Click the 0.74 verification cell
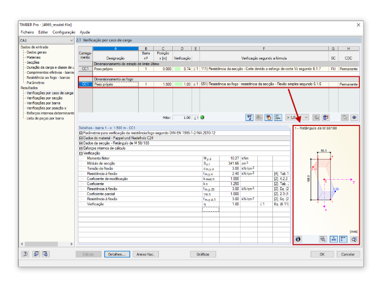Image resolution: width=382 pixels, height=286 pixels. point(182,69)
